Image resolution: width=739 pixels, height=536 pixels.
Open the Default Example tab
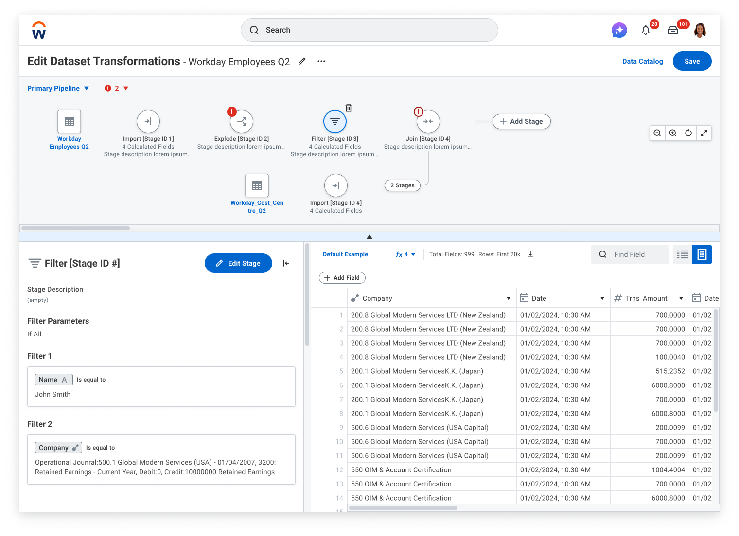point(345,254)
